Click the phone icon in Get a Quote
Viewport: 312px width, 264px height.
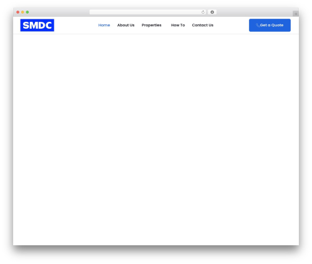click(x=258, y=25)
